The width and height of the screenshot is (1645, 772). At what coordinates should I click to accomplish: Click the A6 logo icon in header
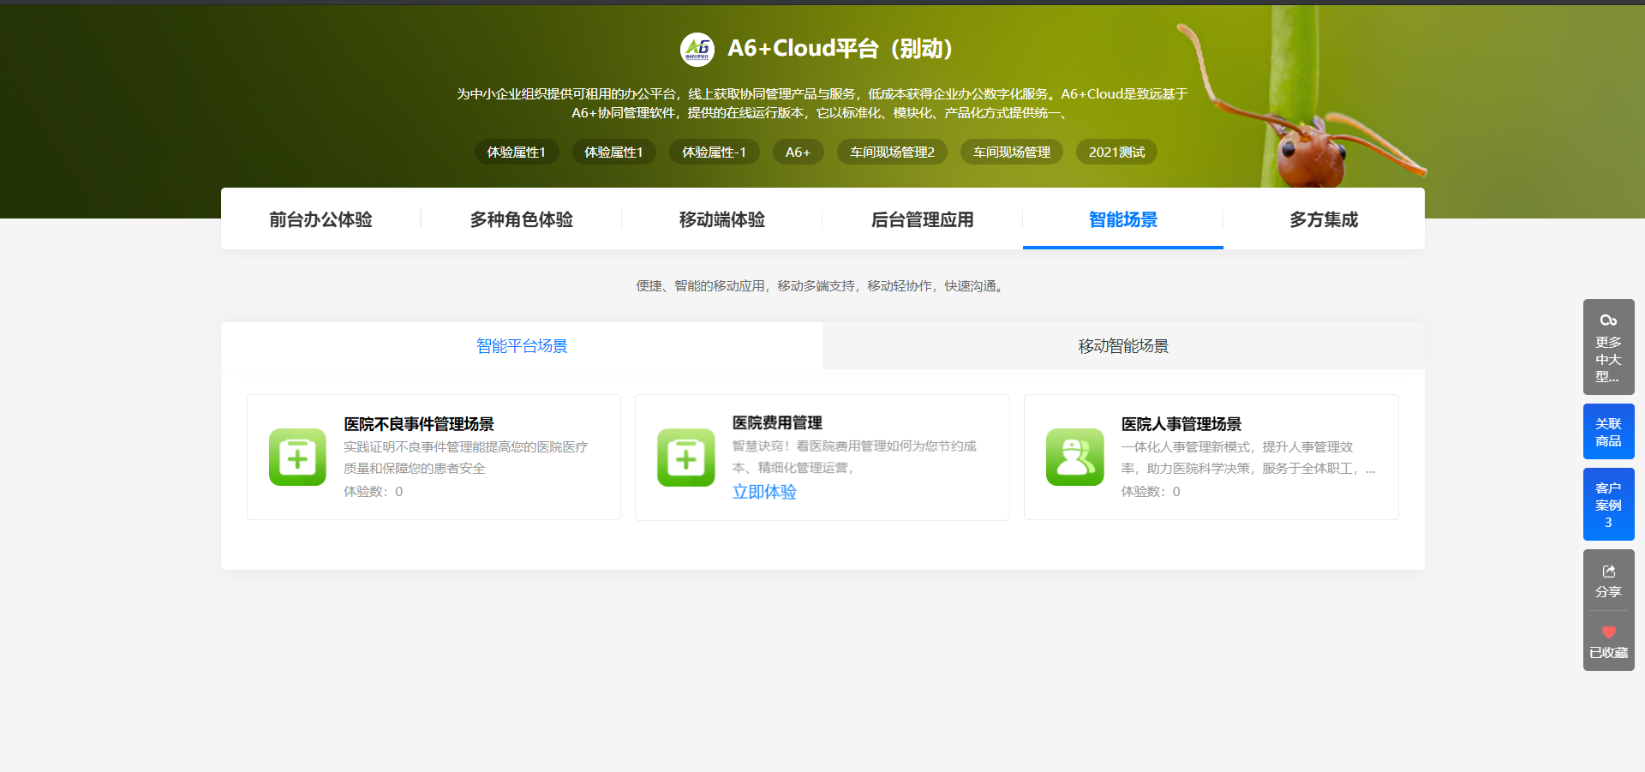pyautogui.click(x=697, y=49)
